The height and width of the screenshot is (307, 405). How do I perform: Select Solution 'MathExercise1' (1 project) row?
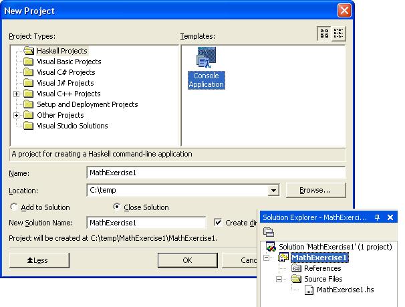[335, 247]
